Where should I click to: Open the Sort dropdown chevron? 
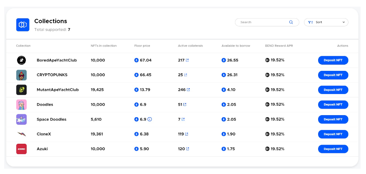pyautogui.click(x=344, y=22)
